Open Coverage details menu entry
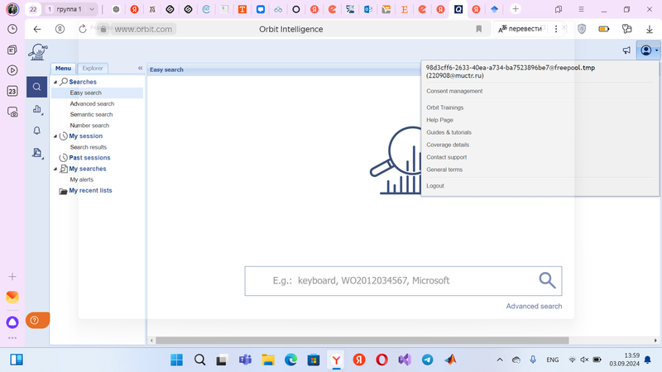The width and height of the screenshot is (662, 372). point(448,145)
